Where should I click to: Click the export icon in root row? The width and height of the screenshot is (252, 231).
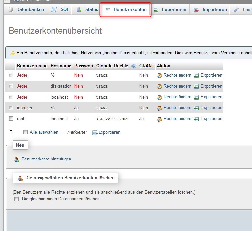196,119
